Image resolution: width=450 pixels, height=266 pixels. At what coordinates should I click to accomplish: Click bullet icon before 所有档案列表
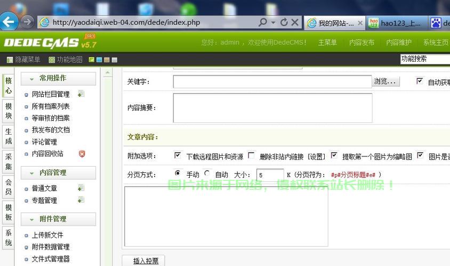pyautogui.click(x=27, y=107)
